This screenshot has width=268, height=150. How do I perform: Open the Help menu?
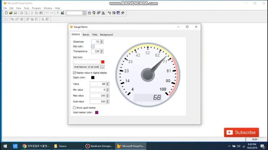(57, 8)
